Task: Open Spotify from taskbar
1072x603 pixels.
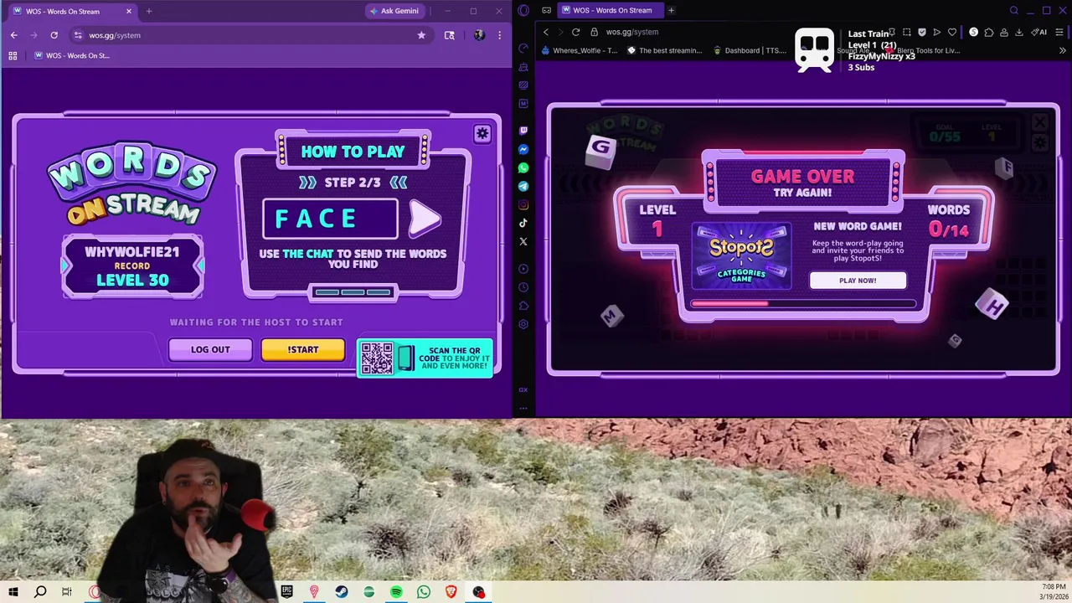Action: 396,592
